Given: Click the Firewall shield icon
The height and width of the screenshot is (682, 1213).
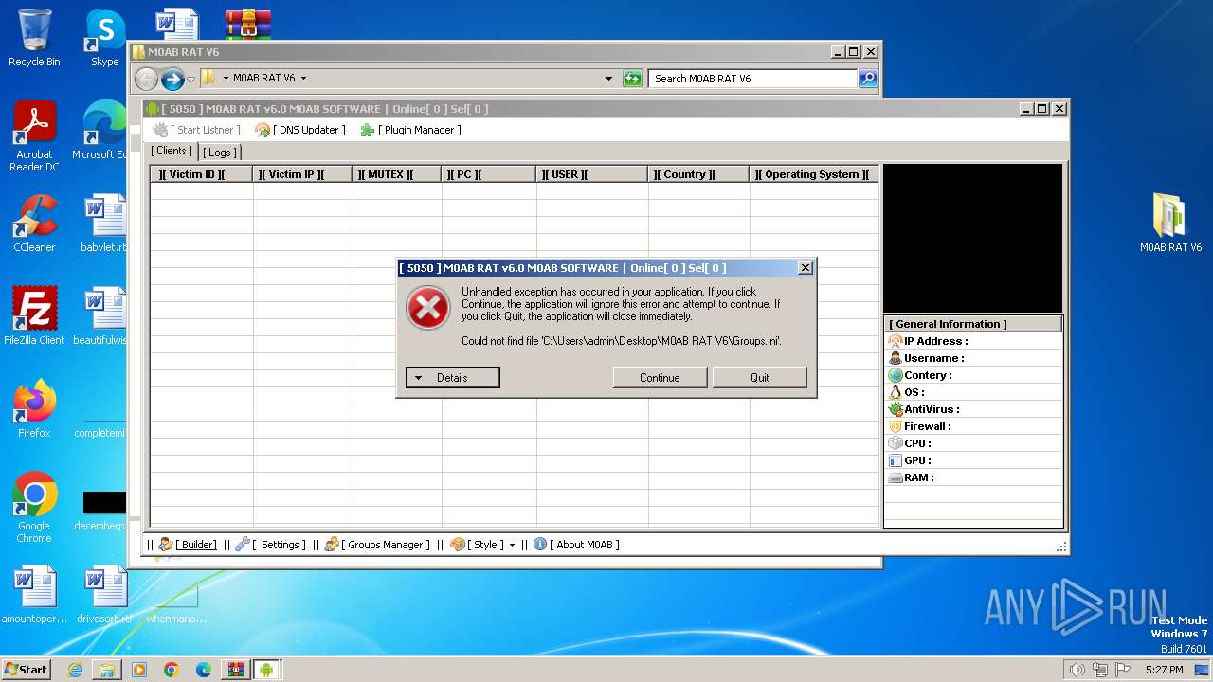Looking at the screenshot, I should click(896, 426).
